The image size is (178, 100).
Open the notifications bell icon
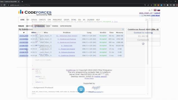point(149,10)
